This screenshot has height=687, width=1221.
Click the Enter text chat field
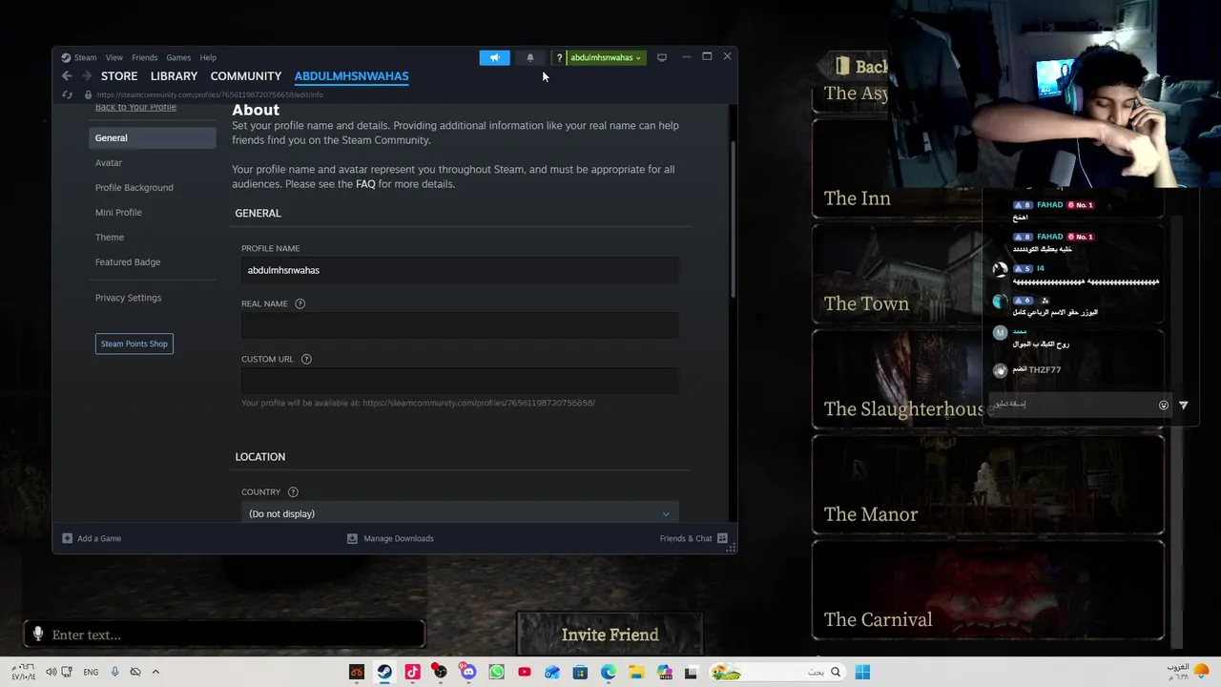(225, 635)
